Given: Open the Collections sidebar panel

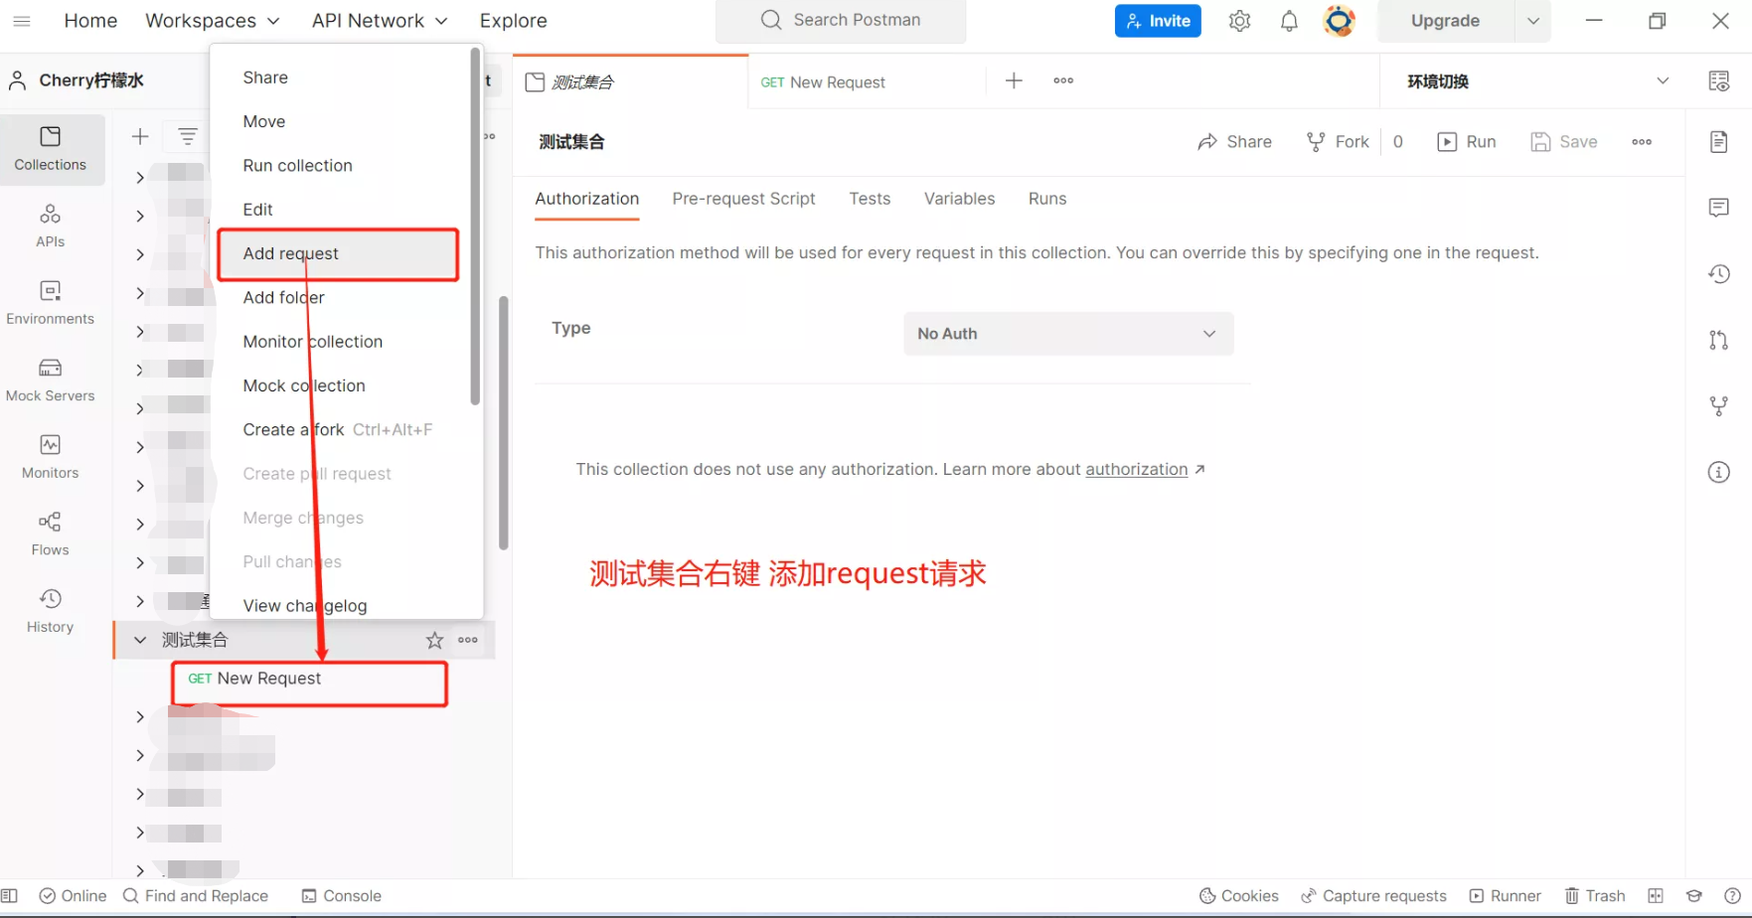Looking at the screenshot, I should (51, 149).
